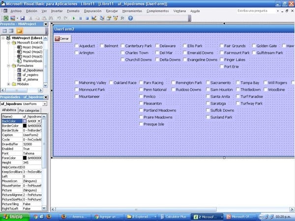Image resolution: width=295 pixels, height=221 pixels.
Task: Click the Find binoculars icon
Action: 51,18
